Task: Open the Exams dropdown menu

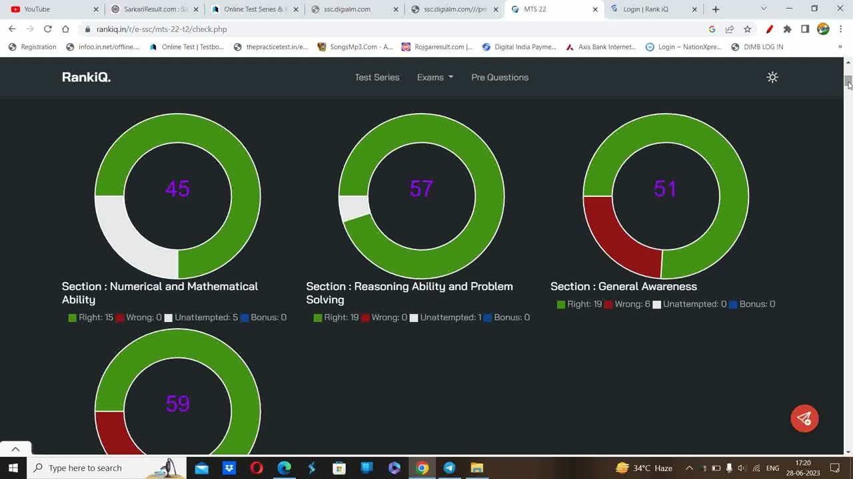Action: (435, 77)
